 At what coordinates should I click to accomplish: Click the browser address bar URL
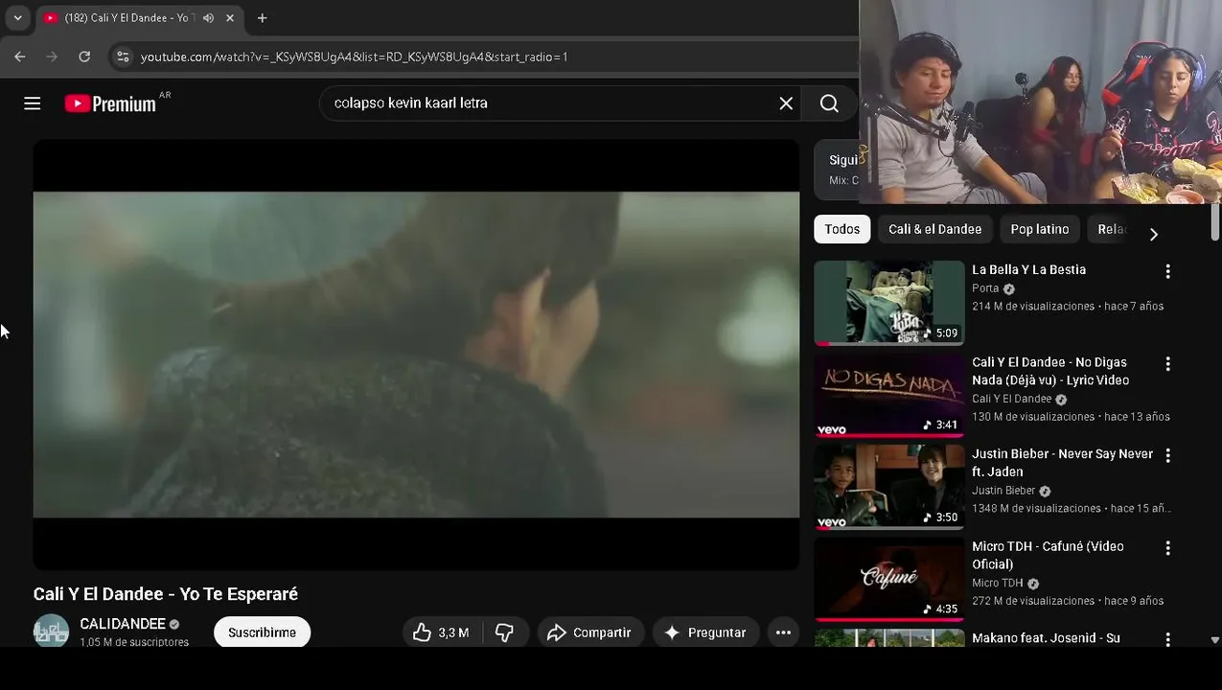(x=355, y=57)
